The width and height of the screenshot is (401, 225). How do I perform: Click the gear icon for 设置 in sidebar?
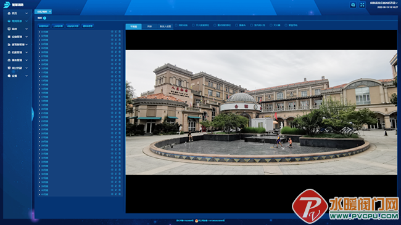[x=9, y=76]
